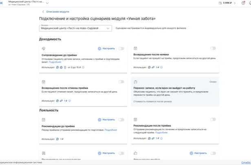Click the wallet balance icon in header
This screenshot has height=165, width=251.
[x=220, y=3]
